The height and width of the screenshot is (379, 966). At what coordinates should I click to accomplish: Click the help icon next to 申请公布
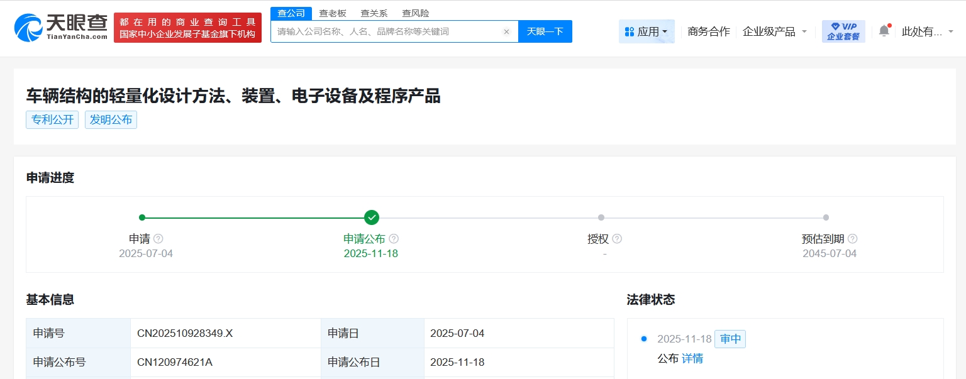pyautogui.click(x=394, y=239)
